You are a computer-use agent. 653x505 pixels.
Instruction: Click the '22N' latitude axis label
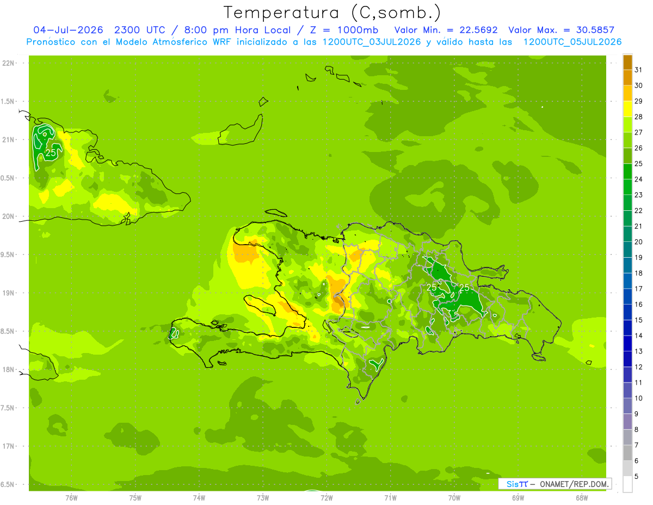point(8,63)
